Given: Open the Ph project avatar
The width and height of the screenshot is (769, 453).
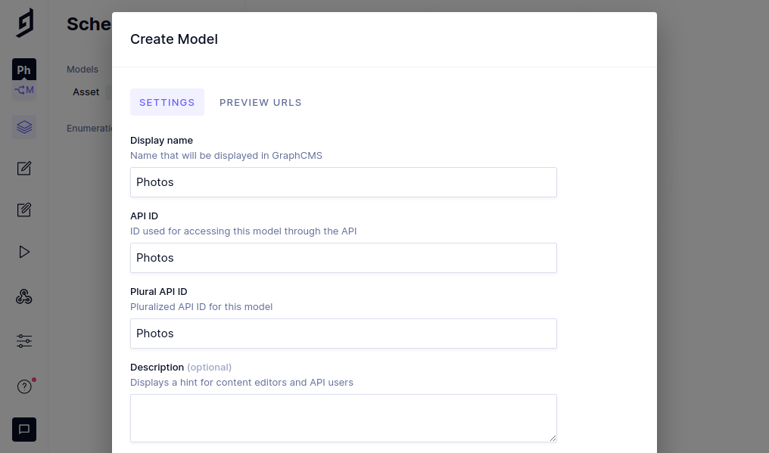Looking at the screenshot, I should [x=24, y=70].
